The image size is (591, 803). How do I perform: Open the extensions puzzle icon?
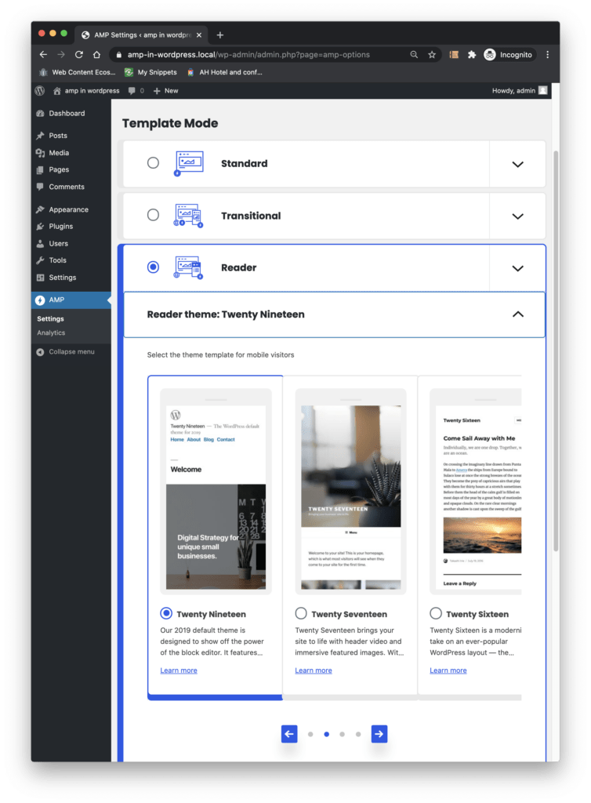472,55
